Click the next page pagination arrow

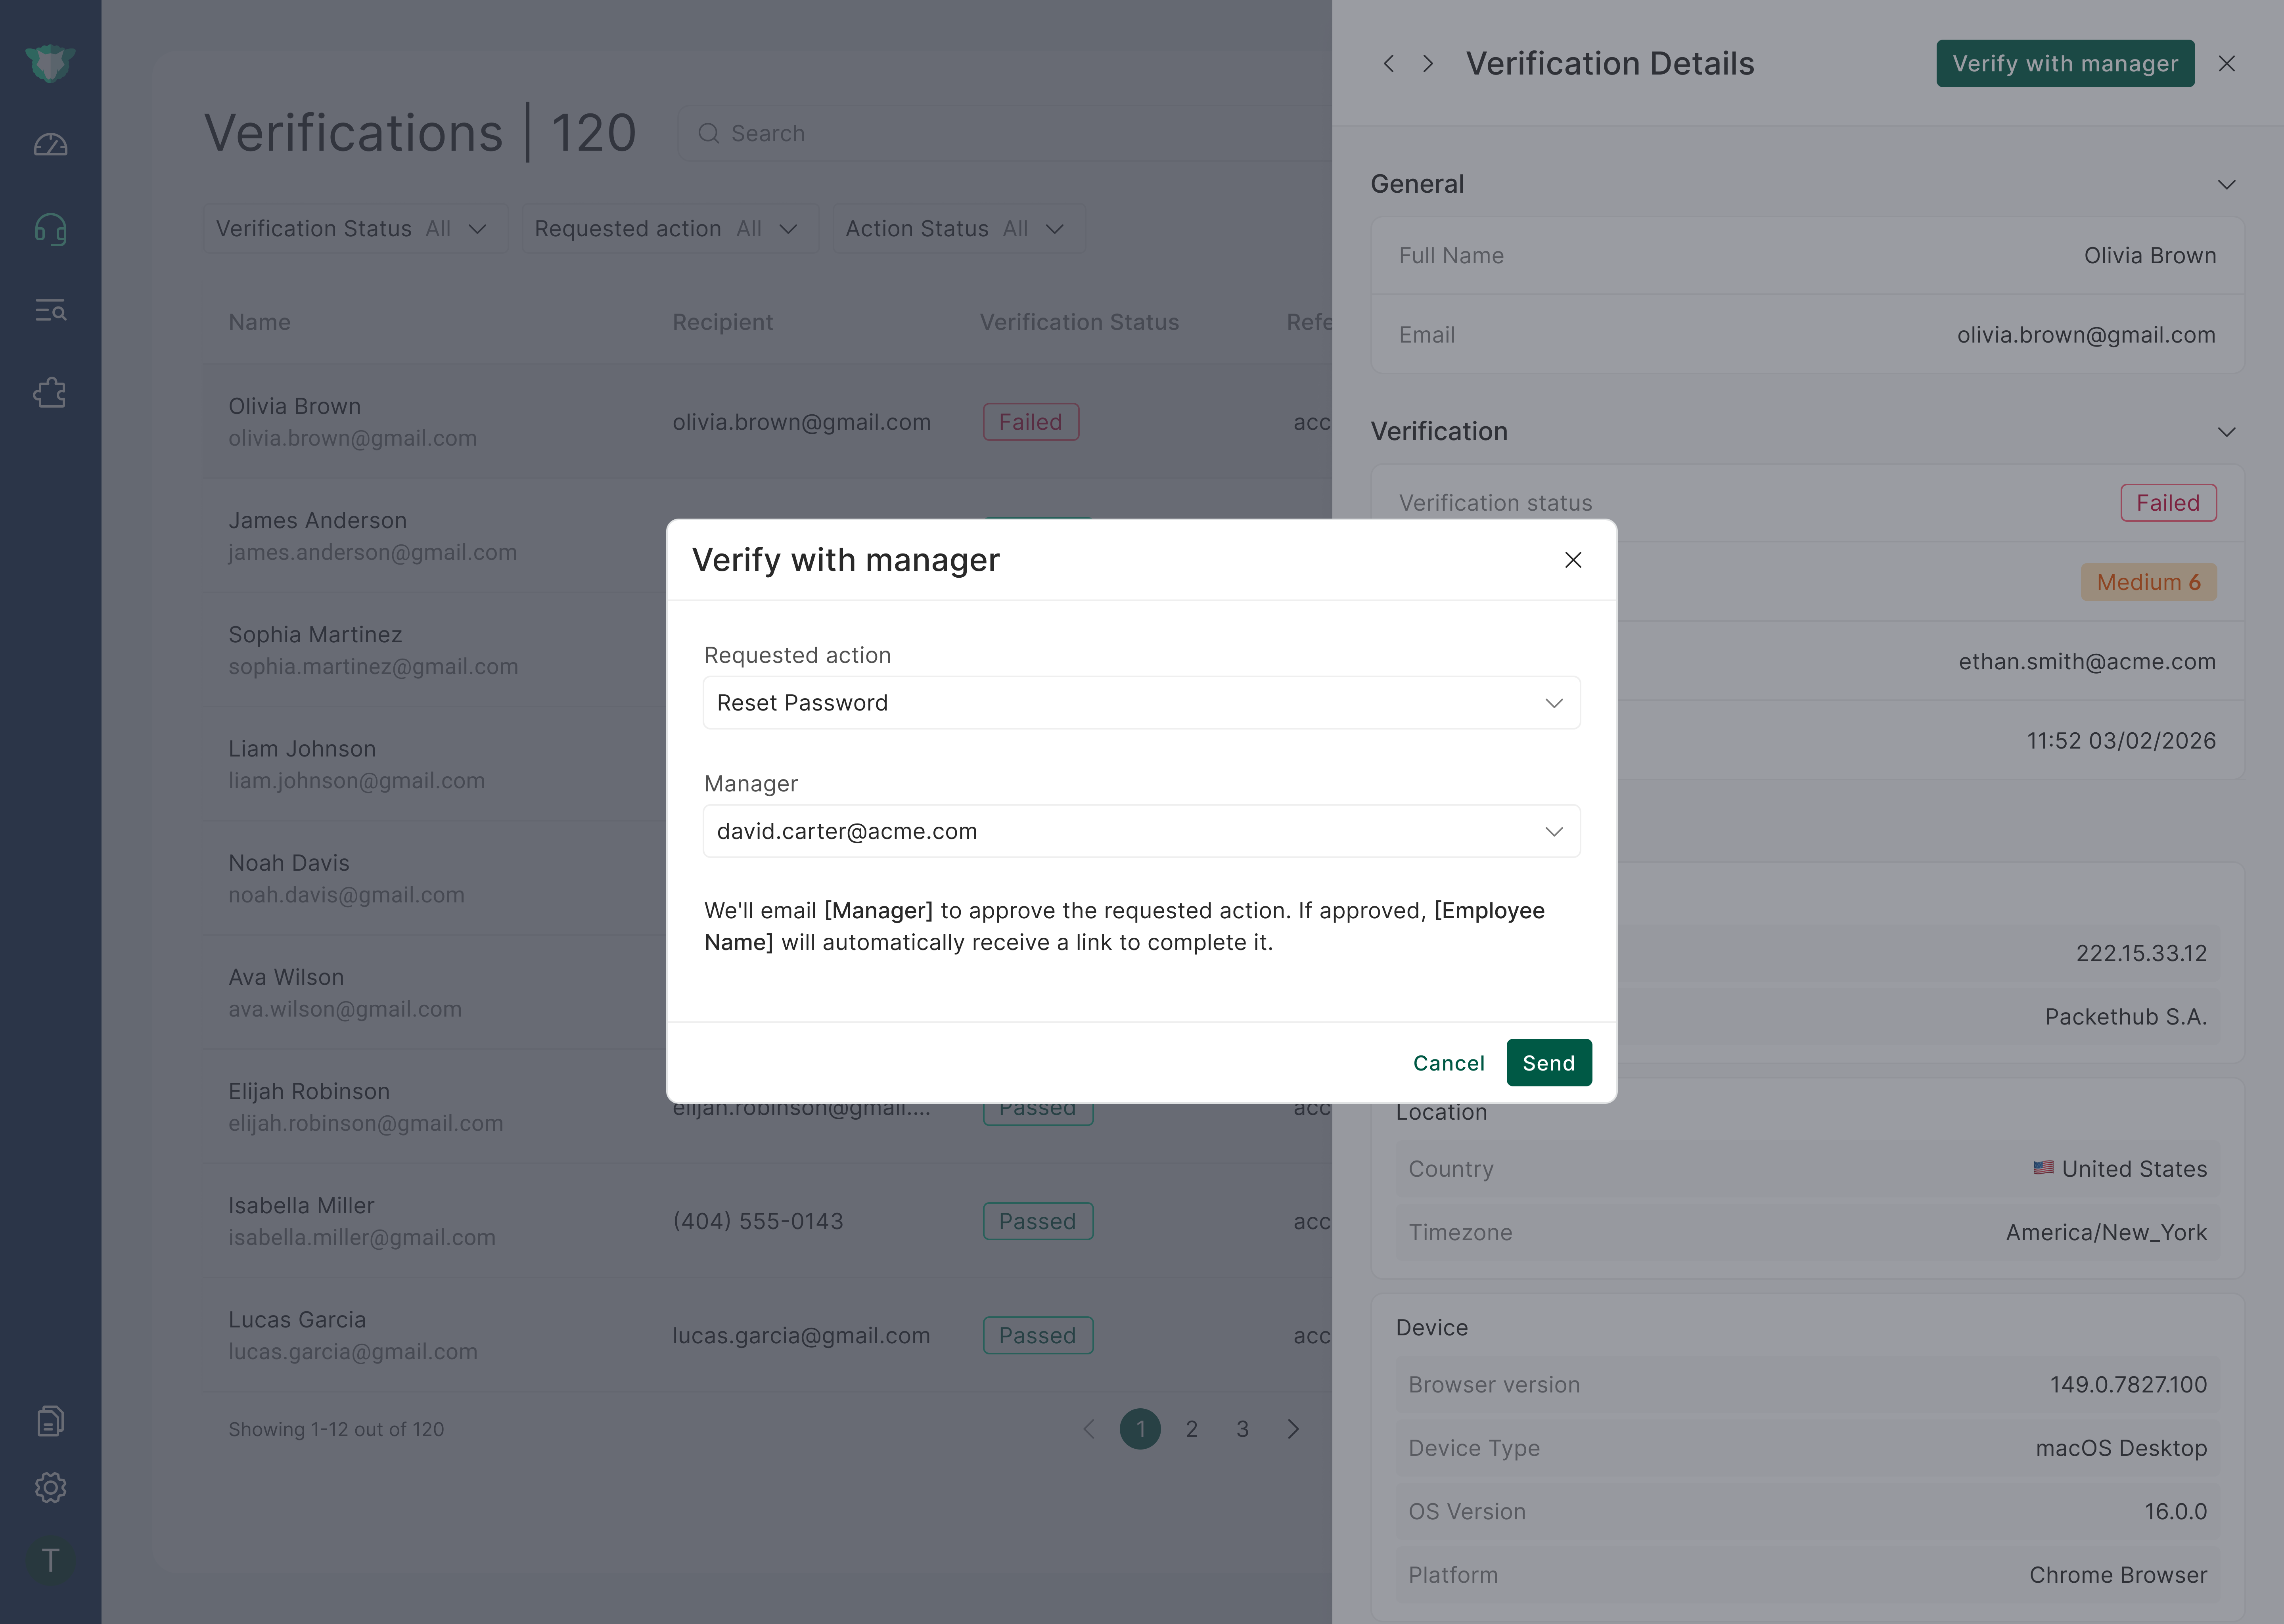pyautogui.click(x=1293, y=1429)
